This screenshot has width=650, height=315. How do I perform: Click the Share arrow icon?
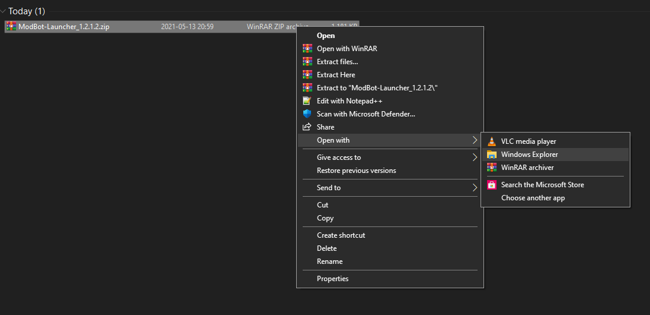tap(307, 127)
